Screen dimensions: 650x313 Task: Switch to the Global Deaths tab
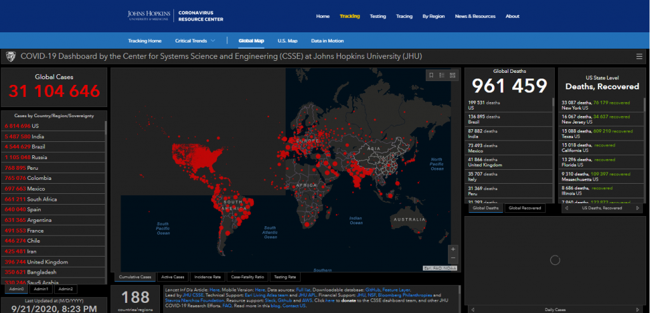coord(486,208)
